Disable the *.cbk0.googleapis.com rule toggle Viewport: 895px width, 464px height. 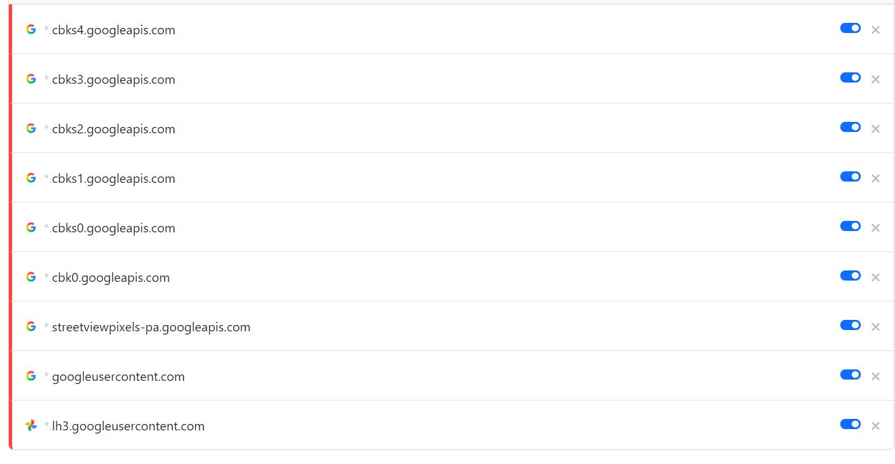coord(850,275)
